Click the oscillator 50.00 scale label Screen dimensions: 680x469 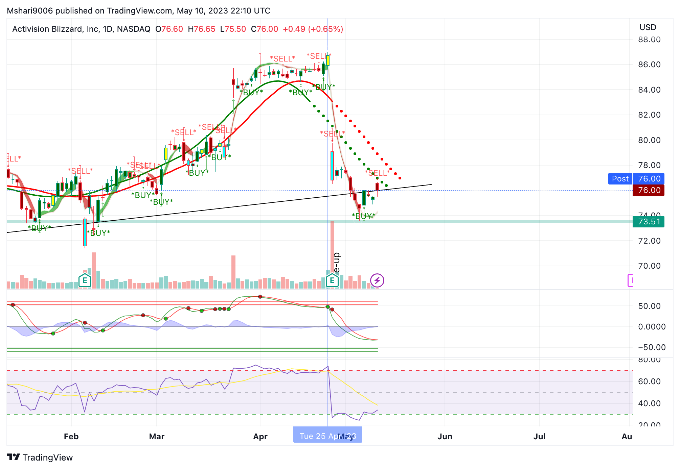pyautogui.click(x=649, y=306)
